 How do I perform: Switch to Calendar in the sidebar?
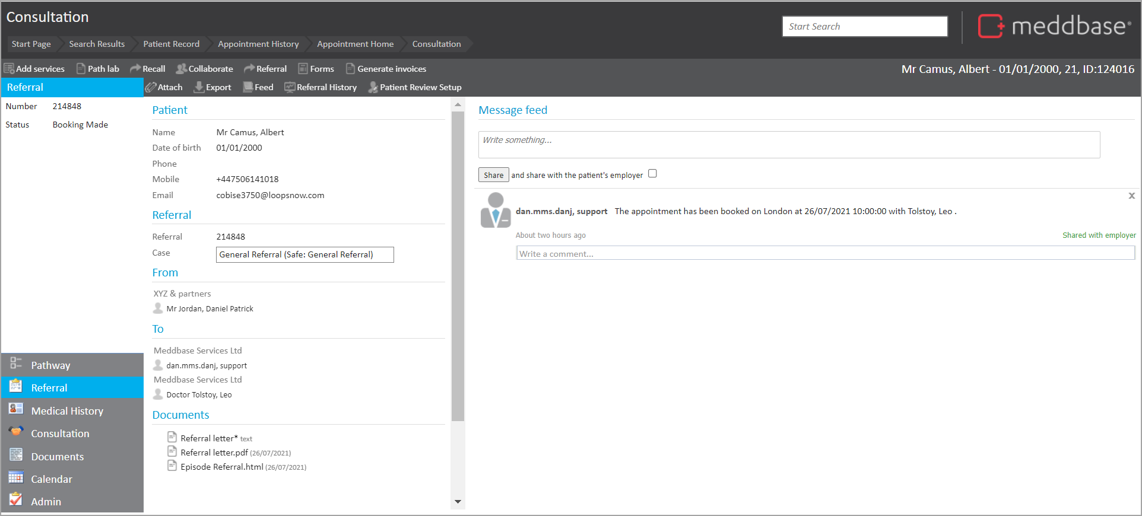[52, 479]
